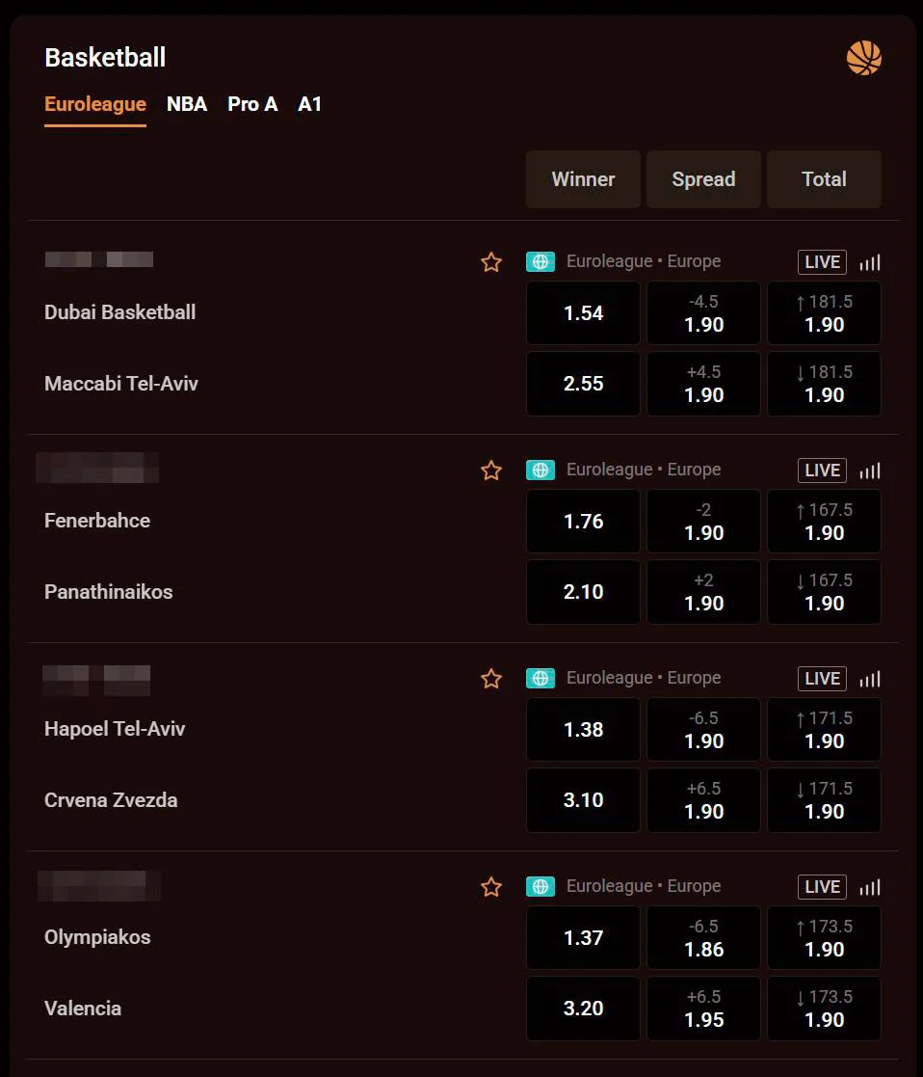Star the Hapoel Tel-Aviv vs Crvena Zvezda match

pyautogui.click(x=491, y=679)
